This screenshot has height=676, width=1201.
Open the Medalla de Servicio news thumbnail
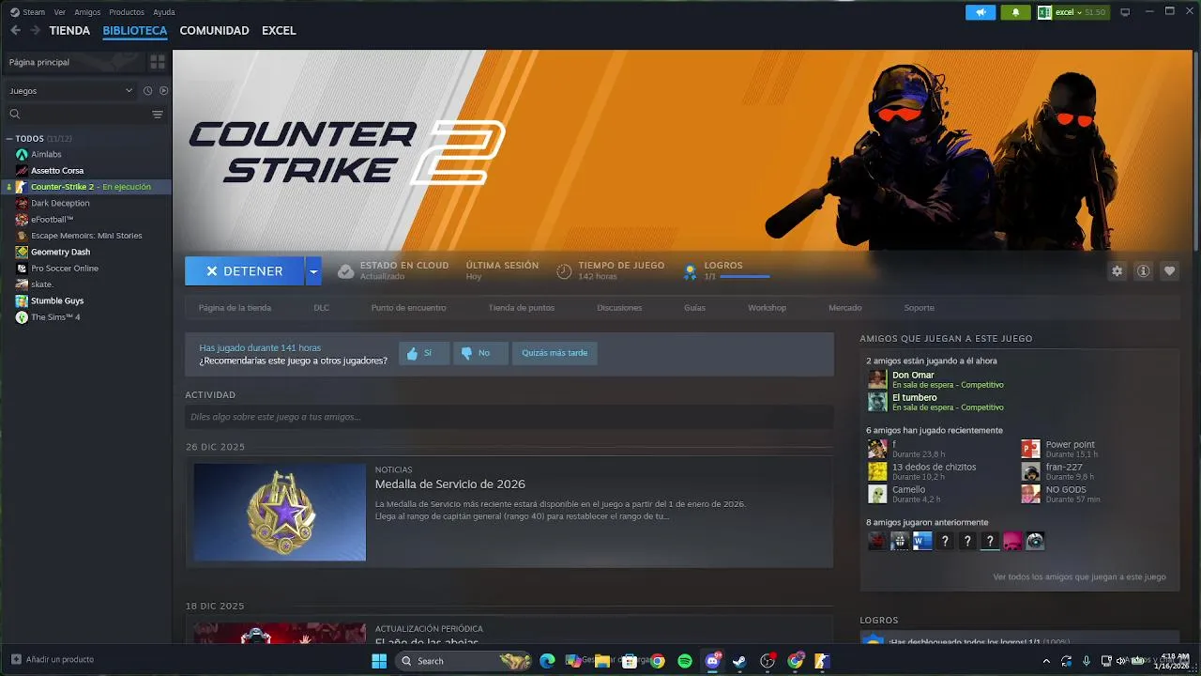(280, 512)
